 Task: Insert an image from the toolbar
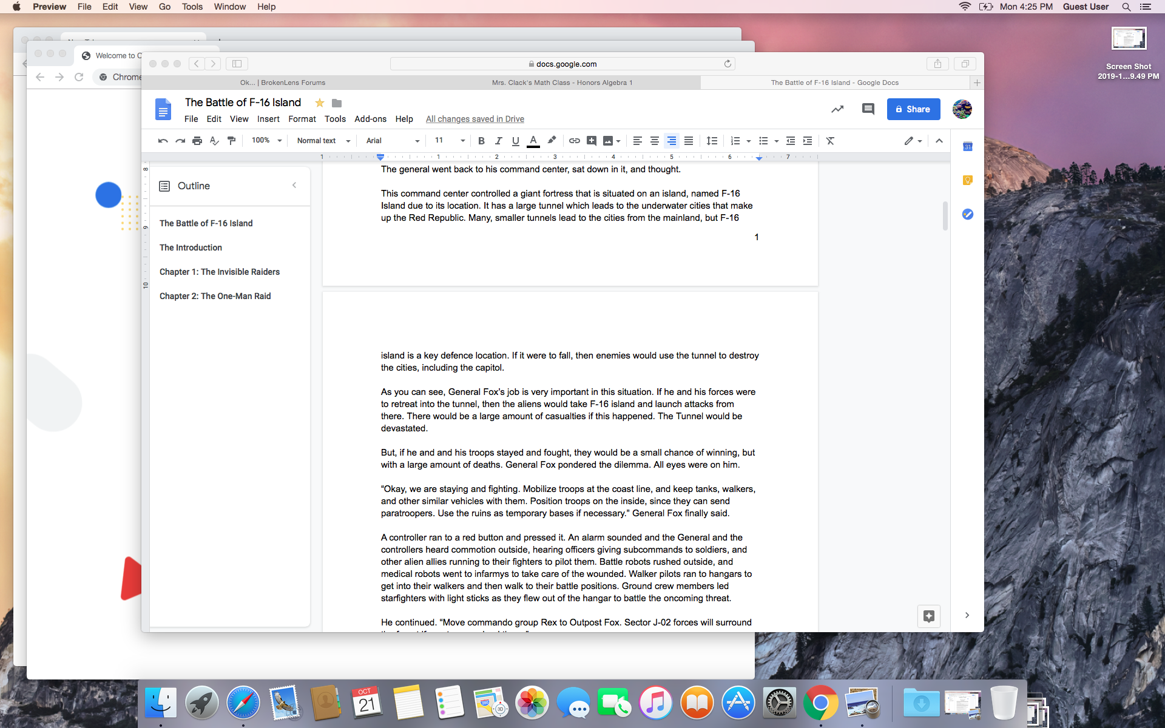pyautogui.click(x=608, y=141)
